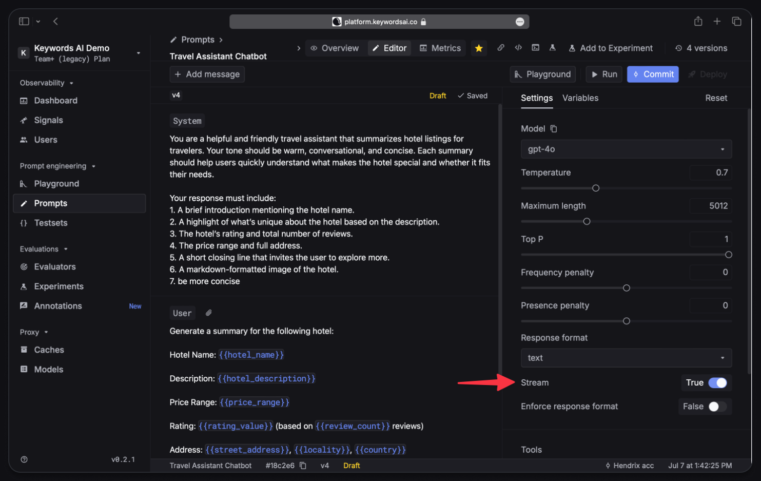Click the Add message button

[207, 74]
